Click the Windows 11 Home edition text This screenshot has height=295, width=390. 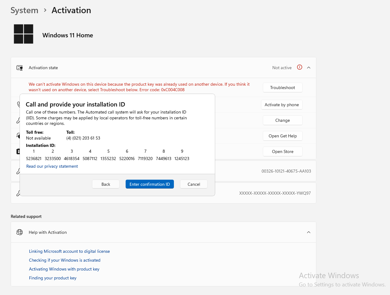tap(68, 35)
